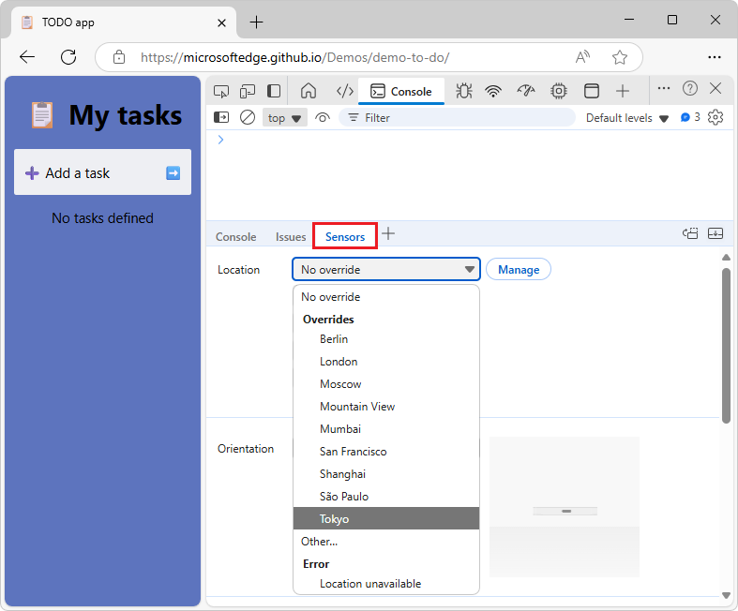Image resolution: width=738 pixels, height=611 pixels.
Task: Open the Application tool icon
Action: 591,91
